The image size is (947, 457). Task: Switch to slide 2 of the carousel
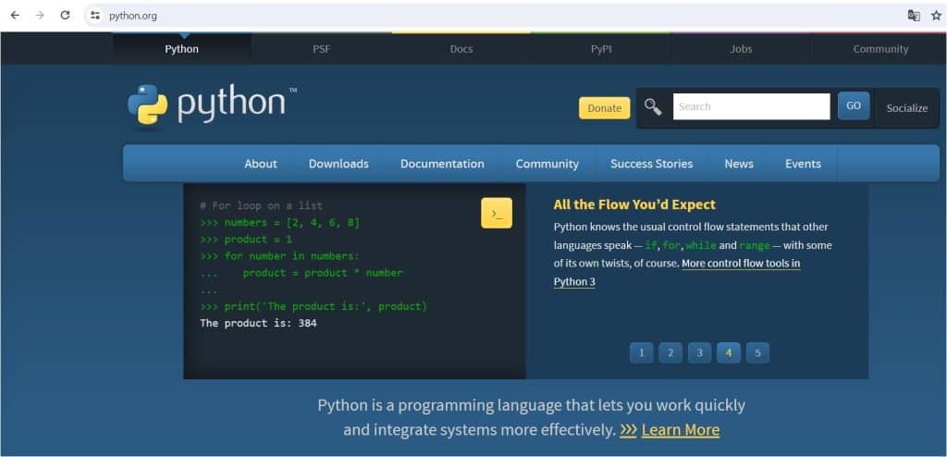(670, 352)
